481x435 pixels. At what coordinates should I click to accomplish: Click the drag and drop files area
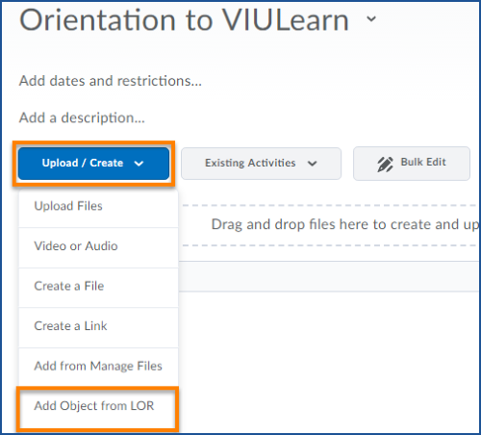pyautogui.click(x=330, y=225)
